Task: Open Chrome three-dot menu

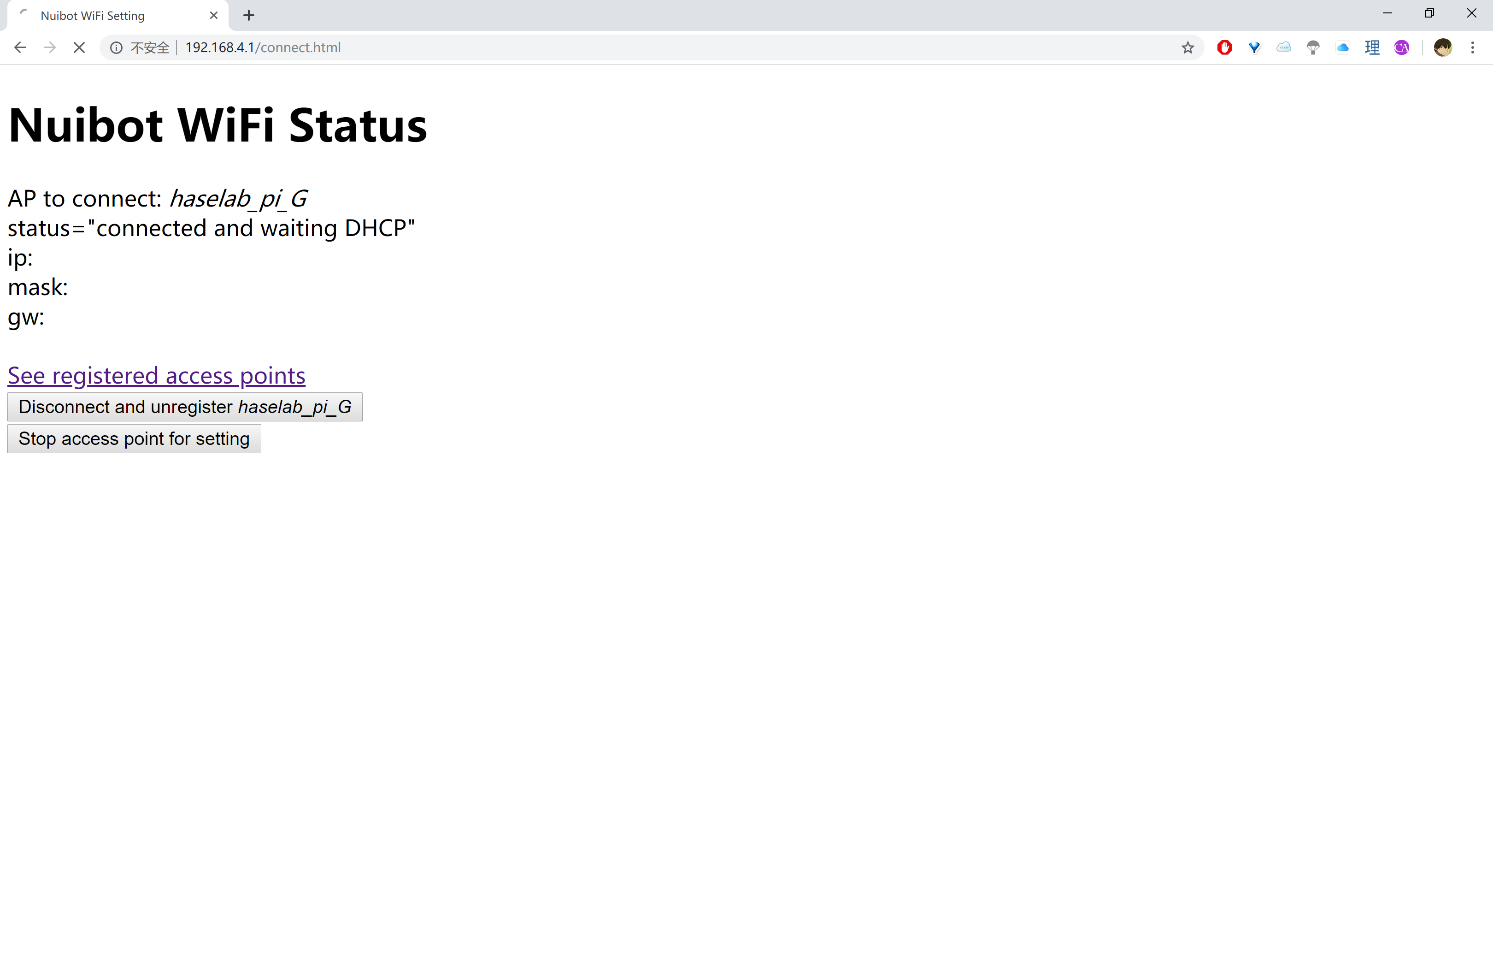Action: 1472,47
